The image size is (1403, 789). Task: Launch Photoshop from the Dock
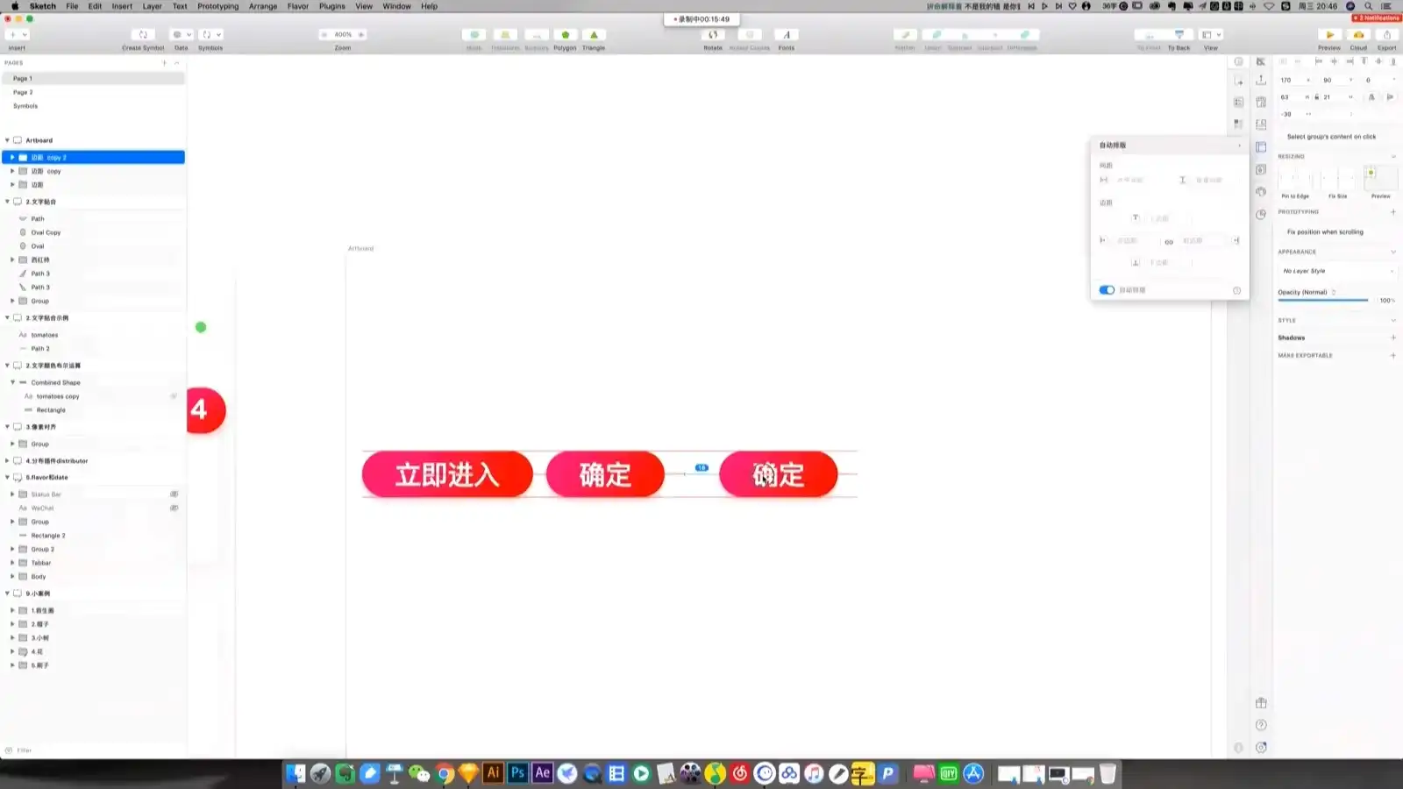[x=517, y=773]
